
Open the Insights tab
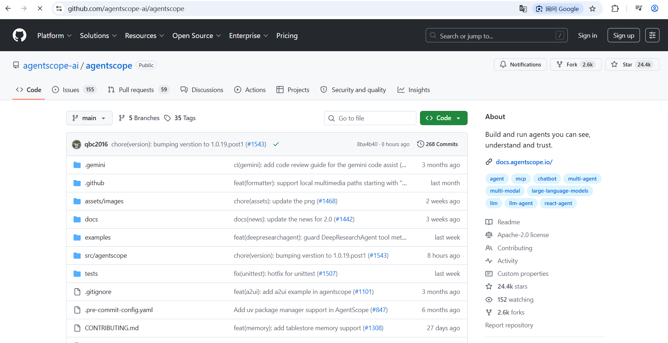pos(414,90)
